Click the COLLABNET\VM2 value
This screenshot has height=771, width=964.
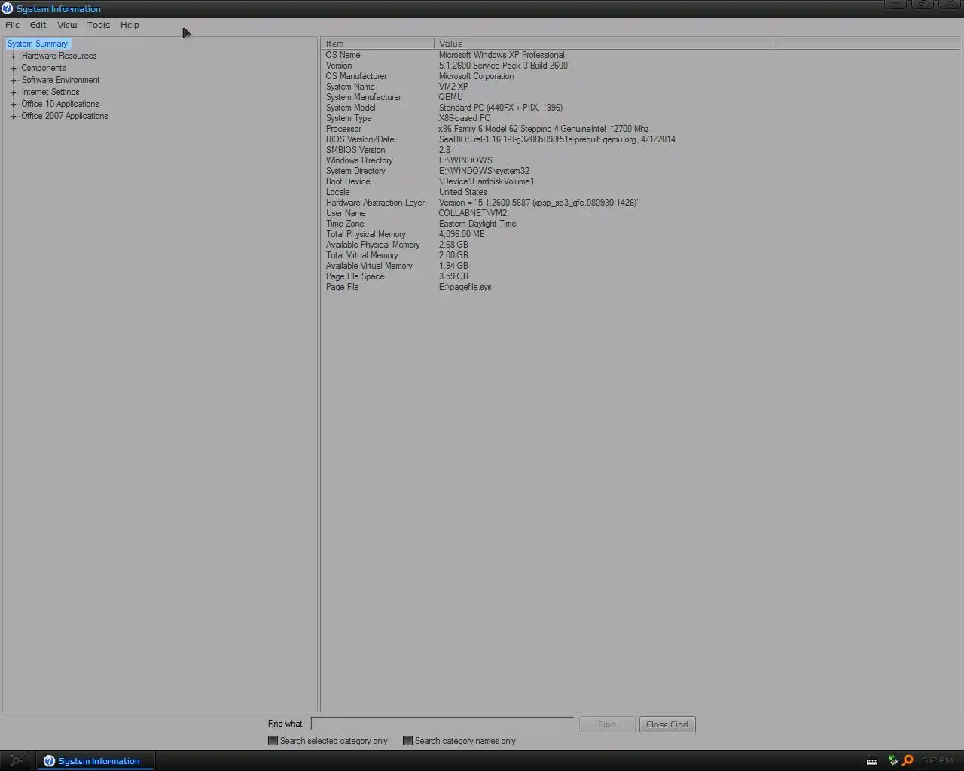(x=473, y=213)
